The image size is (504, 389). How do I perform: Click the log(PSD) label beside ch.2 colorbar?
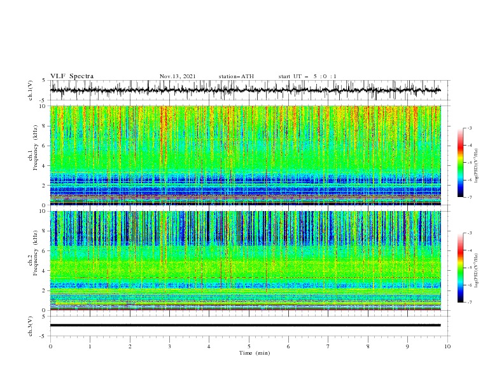(477, 271)
